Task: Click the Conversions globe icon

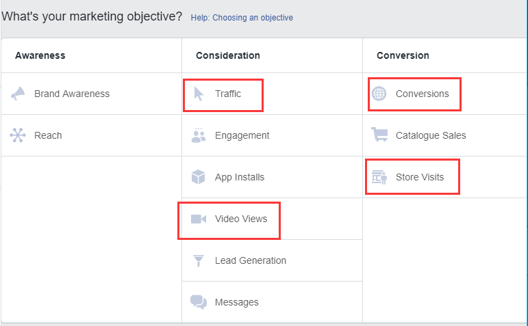Action: 379,94
